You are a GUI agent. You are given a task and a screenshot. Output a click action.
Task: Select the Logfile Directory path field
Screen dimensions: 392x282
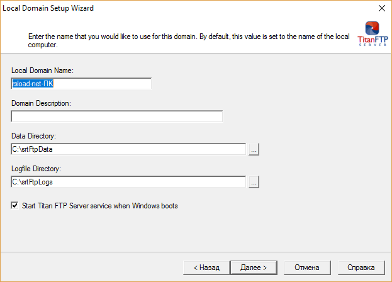[x=128, y=182]
